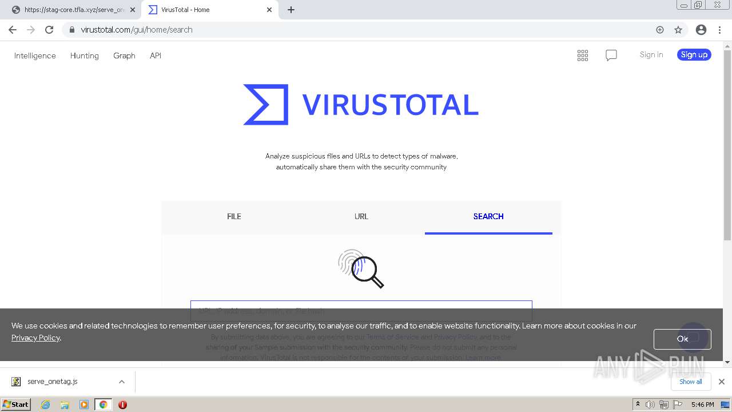The width and height of the screenshot is (732, 412).
Task: Click the fingerprint magnifier search icon
Action: tap(361, 268)
